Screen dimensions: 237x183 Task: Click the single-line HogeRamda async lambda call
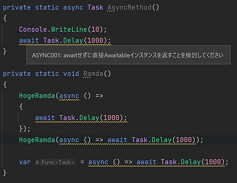111,140
